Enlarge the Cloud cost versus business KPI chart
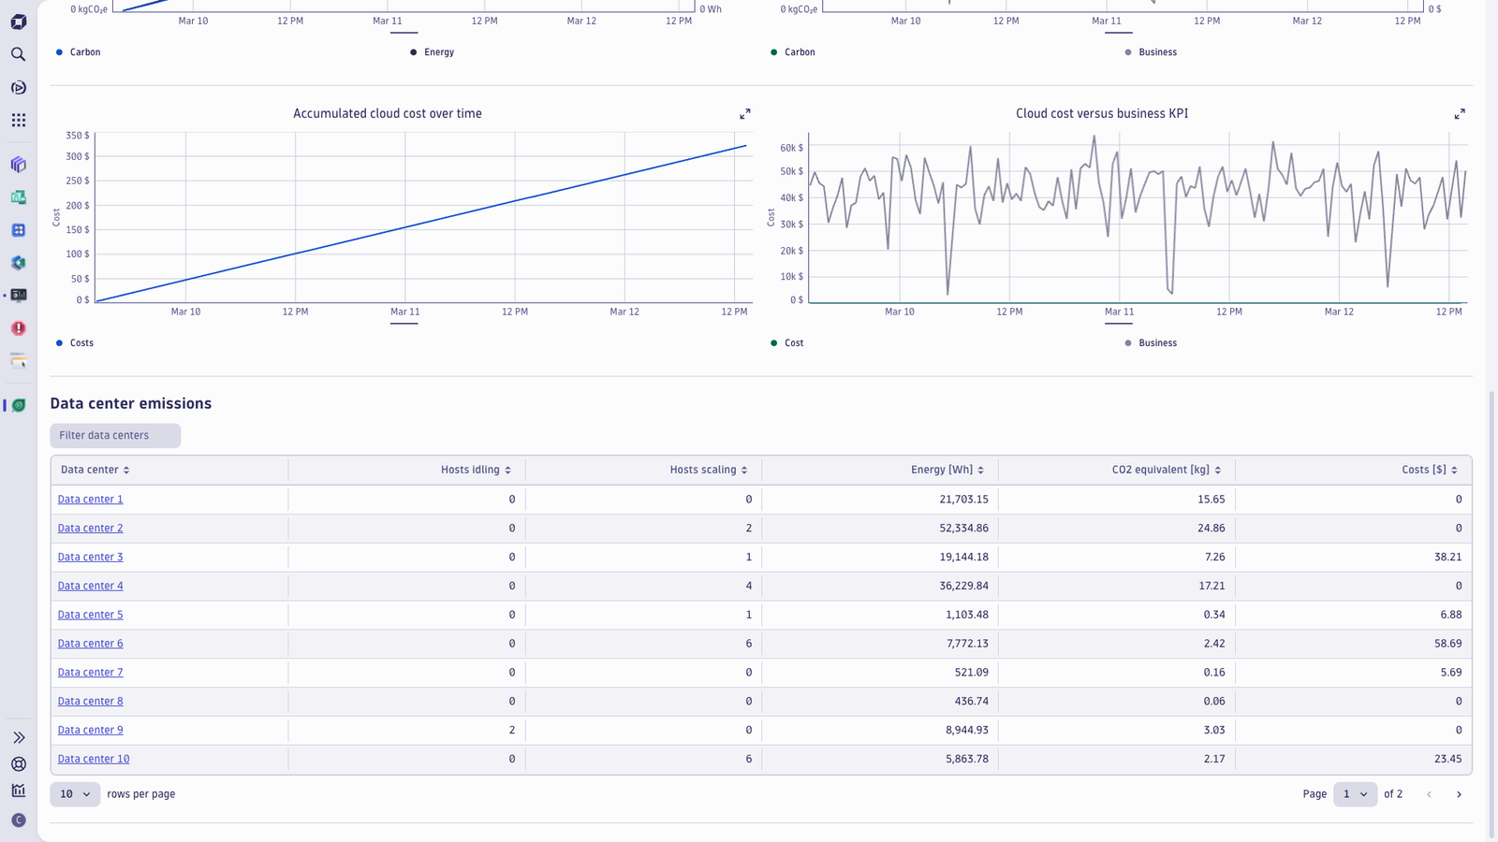This screenshot has height=842, width=1498. click(x=1460, y=114)
